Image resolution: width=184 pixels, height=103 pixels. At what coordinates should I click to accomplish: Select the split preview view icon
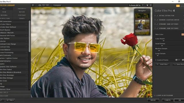[43, 5]
